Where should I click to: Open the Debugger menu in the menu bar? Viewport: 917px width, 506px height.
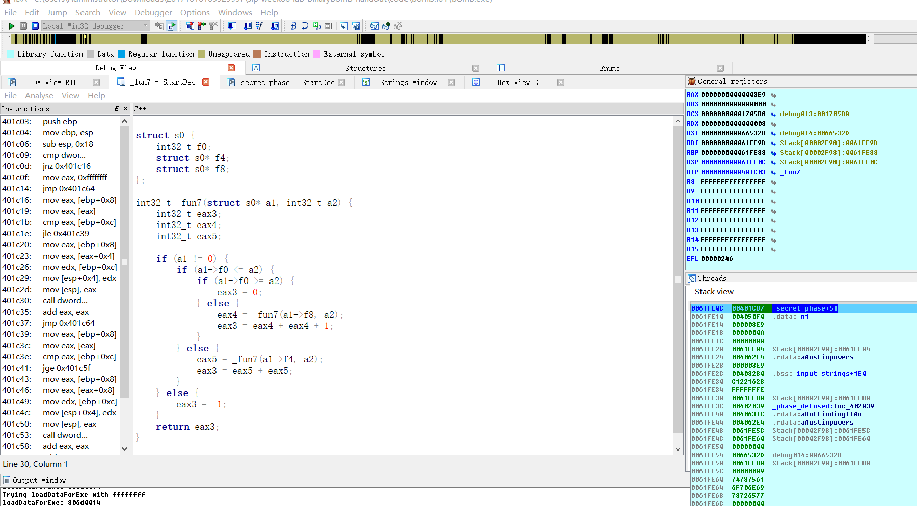pyautogui.click(x=153, y=12)
